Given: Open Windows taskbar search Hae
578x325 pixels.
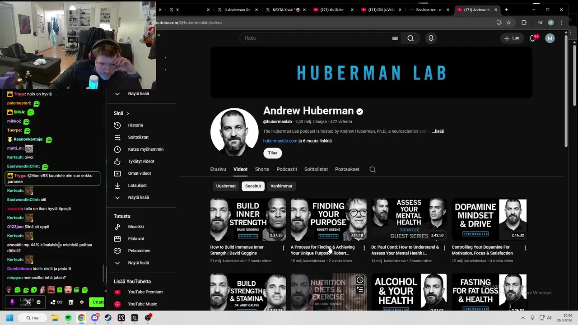Looking at the screenshot, I should (x=32, y=318).
